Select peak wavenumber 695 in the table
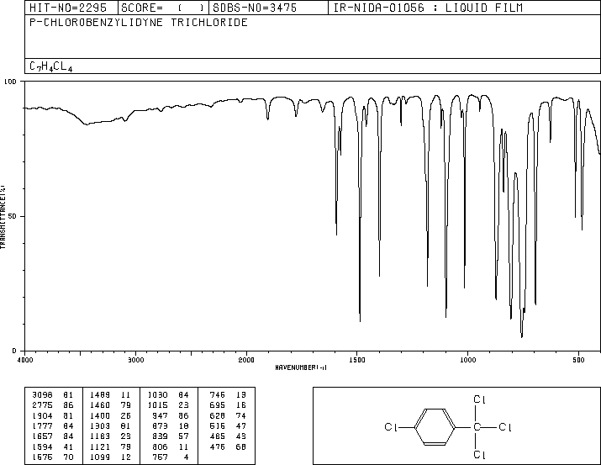Screen dimensions: 601x465 (218, 405)
